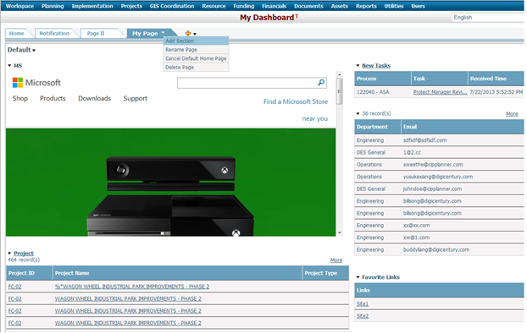Open the Planning menu
Screen dimensions: 527x333
(x=53, y=6)
